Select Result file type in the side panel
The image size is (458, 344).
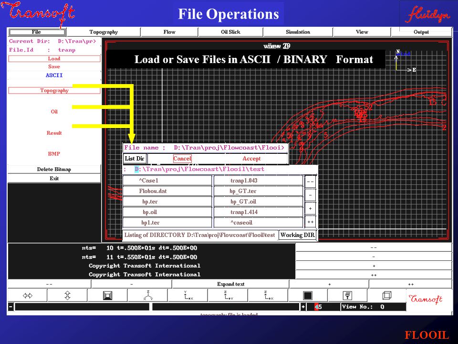click(54, 133)
